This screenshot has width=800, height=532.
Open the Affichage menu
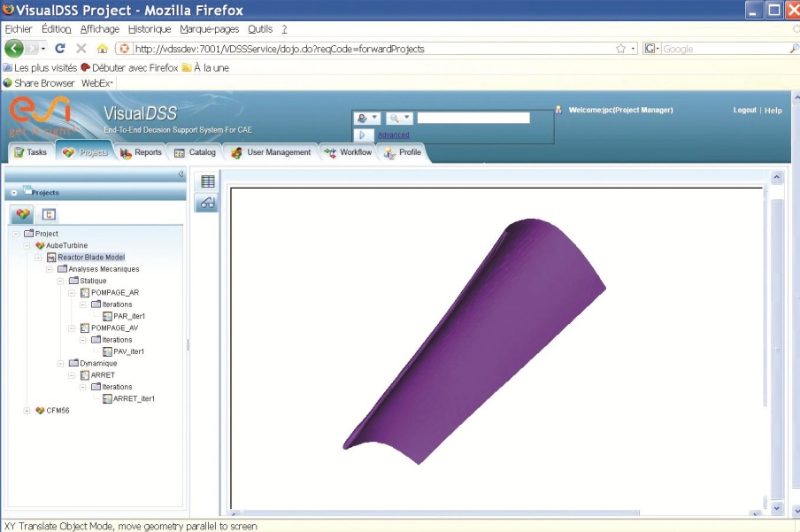tap(100, 29)
